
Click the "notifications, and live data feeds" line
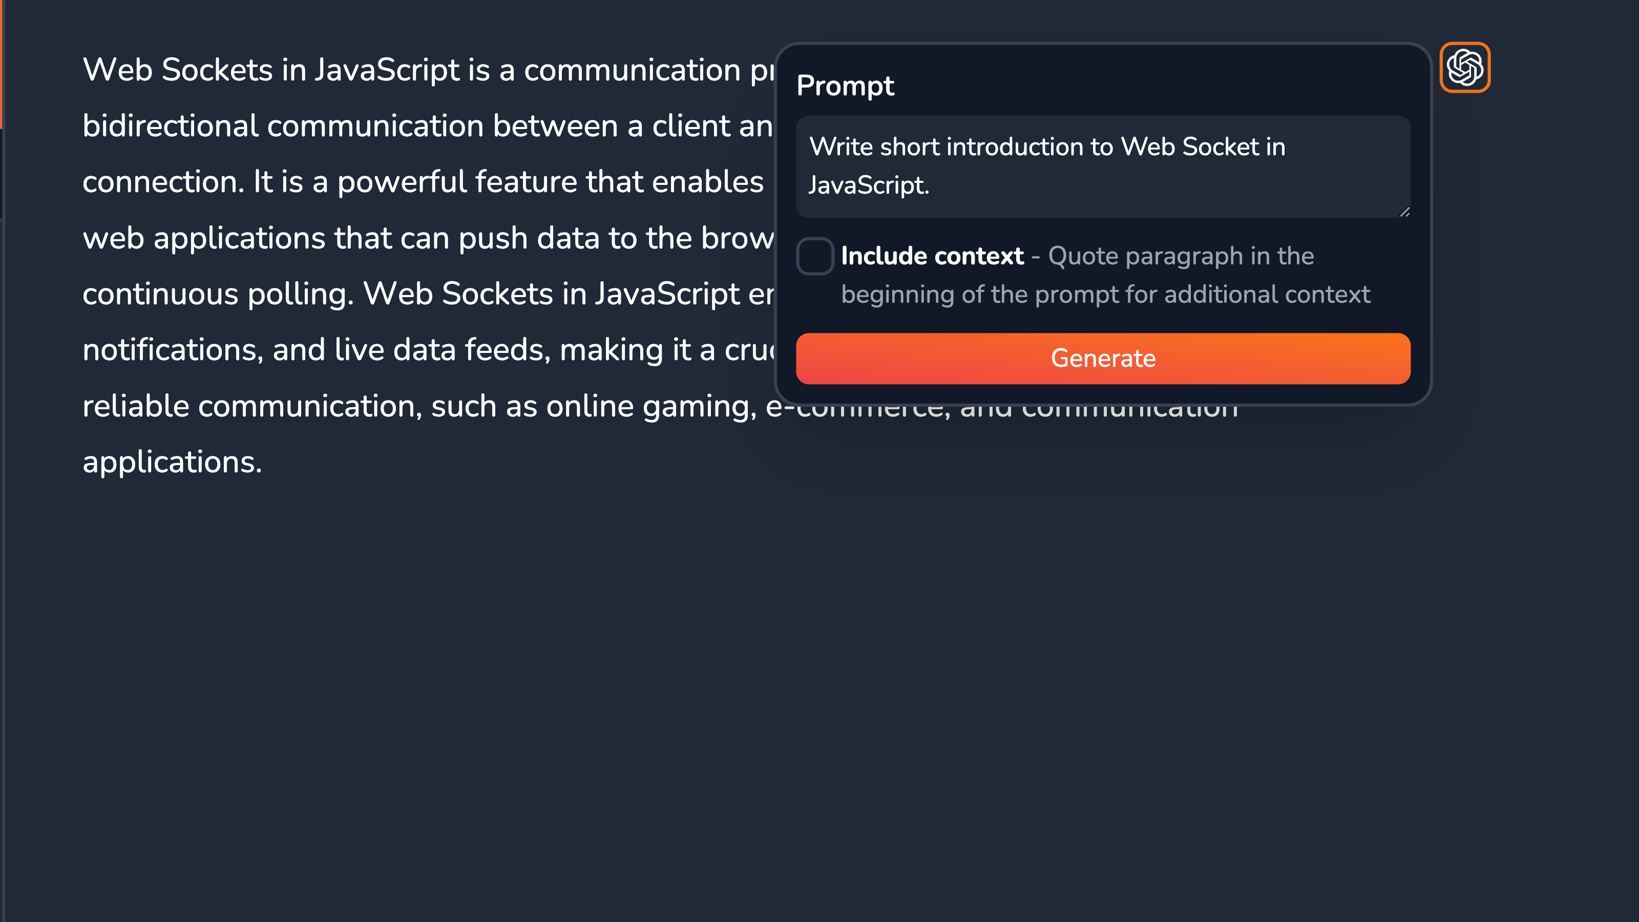pos(316,350)
